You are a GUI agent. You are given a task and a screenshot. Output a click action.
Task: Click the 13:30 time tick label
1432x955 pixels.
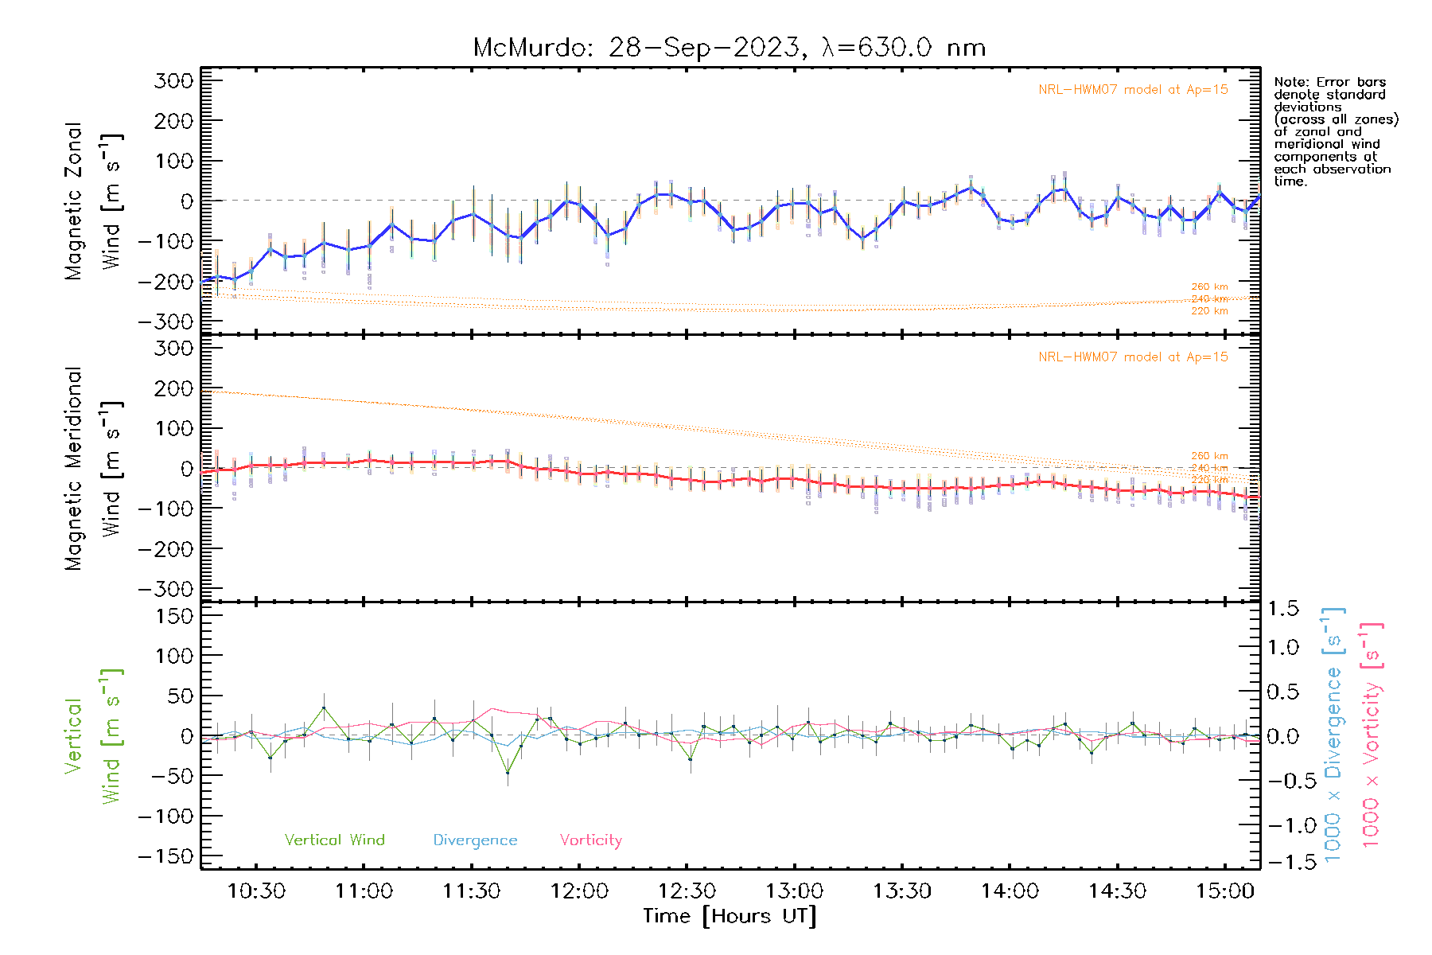pyautogui.click(x=902, y=891)
